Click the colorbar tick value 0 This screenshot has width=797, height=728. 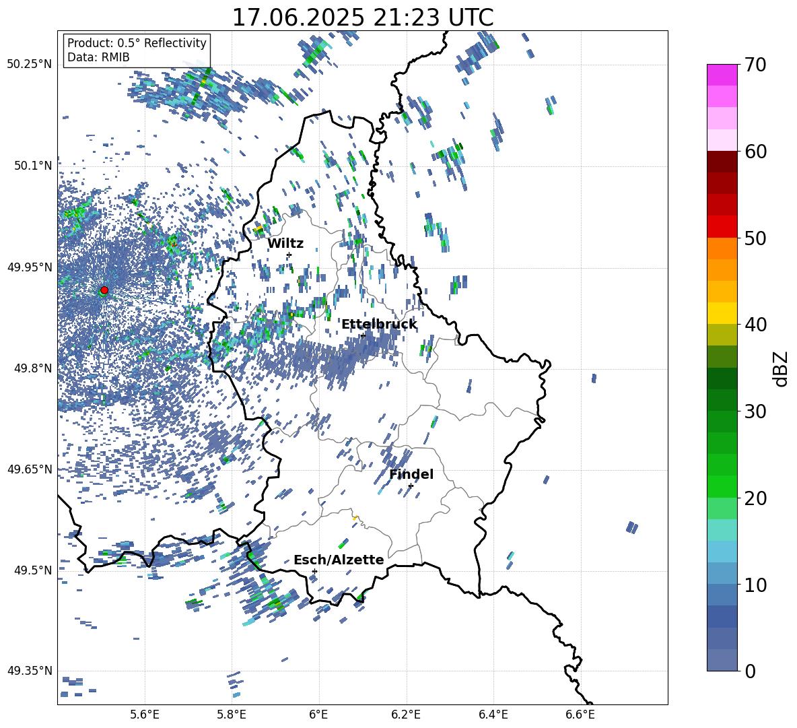click(750, 671)
